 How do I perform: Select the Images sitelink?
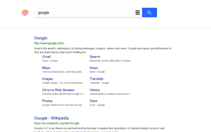pos(47,79)
